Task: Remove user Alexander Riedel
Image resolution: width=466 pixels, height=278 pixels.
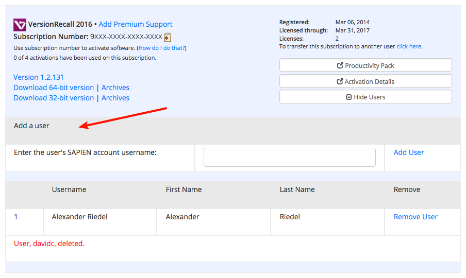Action: point(415,217)
